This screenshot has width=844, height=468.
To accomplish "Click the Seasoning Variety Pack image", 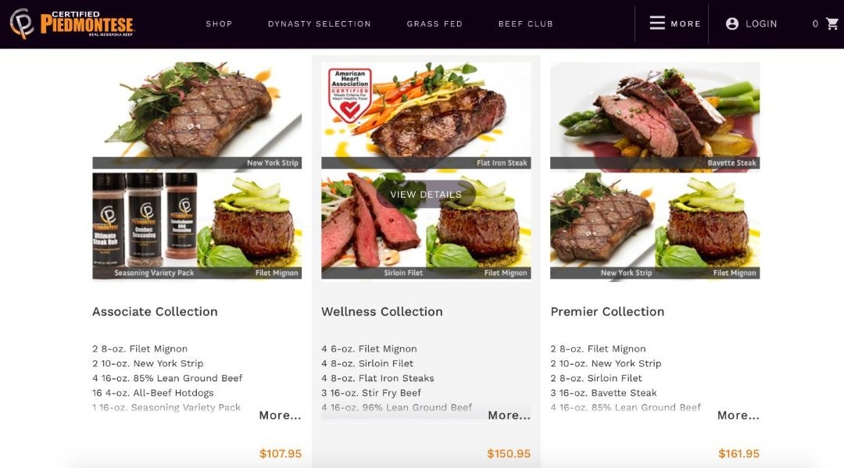I will point(145,225).
